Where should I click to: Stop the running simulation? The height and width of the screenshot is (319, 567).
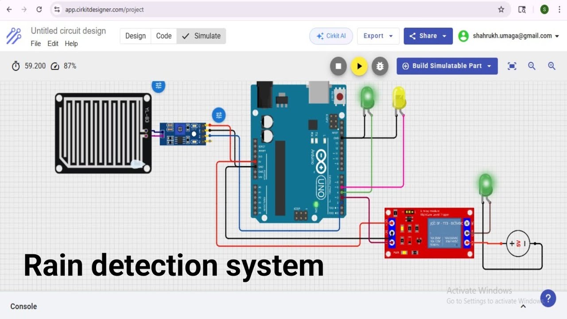click(x=338, y=66)
